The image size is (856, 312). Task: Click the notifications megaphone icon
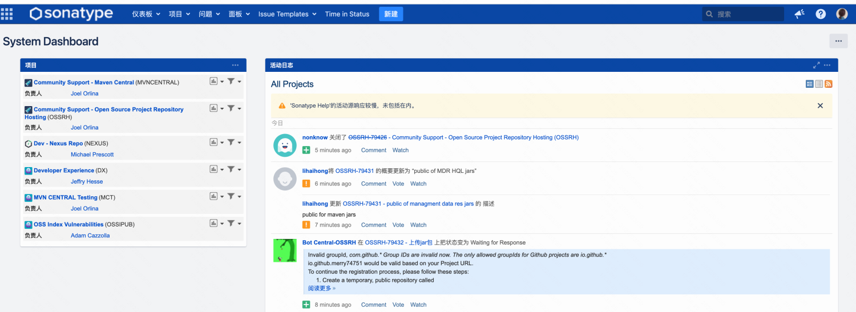(800, 14)
